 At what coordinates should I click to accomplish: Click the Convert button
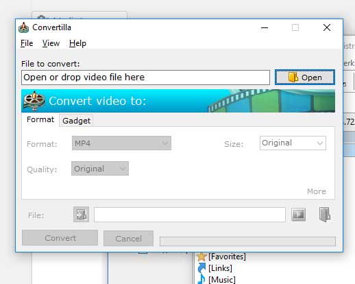[60, 238]
